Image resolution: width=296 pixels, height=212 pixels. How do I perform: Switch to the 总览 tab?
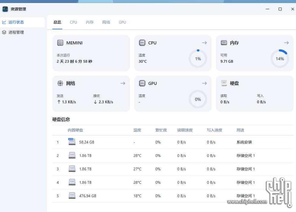pos(57,22)
